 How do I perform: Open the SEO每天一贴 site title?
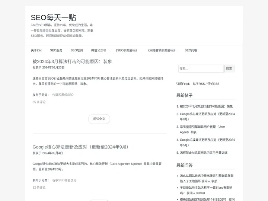[x=53, y=17]
